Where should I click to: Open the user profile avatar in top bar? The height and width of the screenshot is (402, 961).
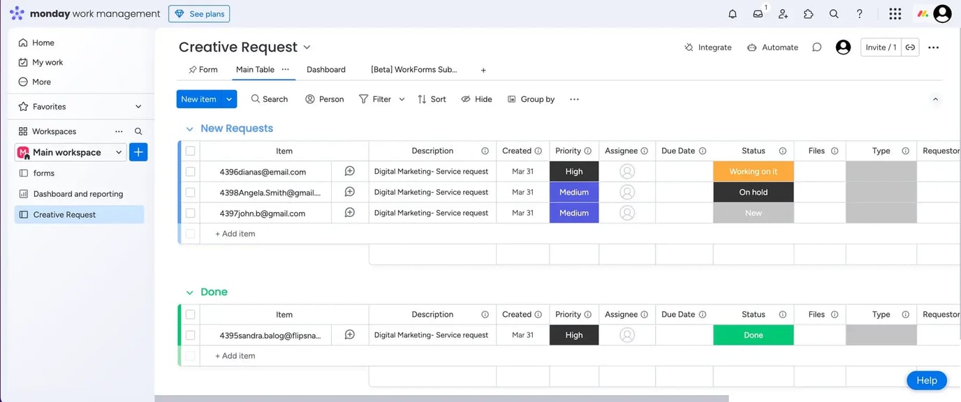(x=942, y=14)
